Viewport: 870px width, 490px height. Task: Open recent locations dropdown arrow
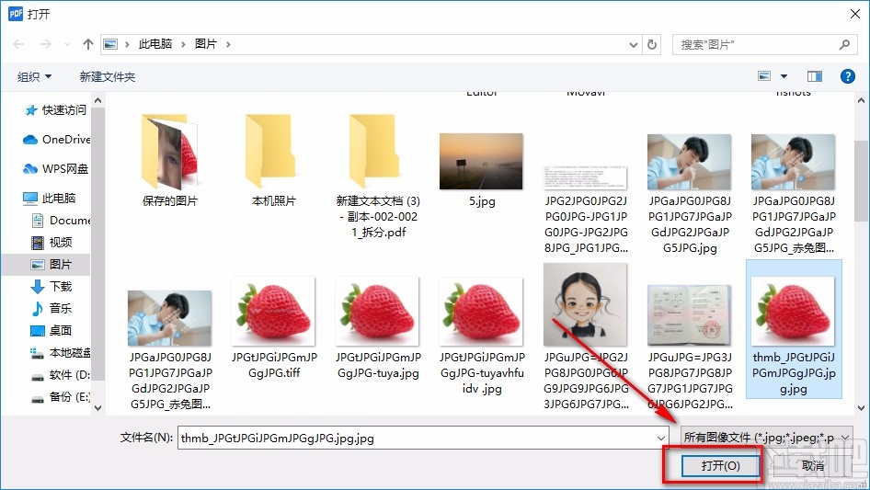pyautogui.click(x=67, y=44)
